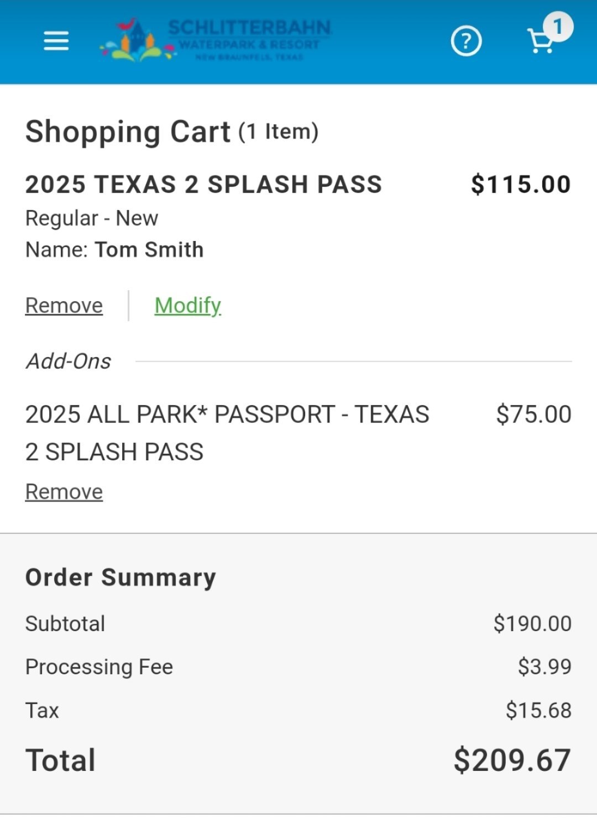Tap the cart item count badge
This screenshot has width=597, height=819.
coord(558,27)
